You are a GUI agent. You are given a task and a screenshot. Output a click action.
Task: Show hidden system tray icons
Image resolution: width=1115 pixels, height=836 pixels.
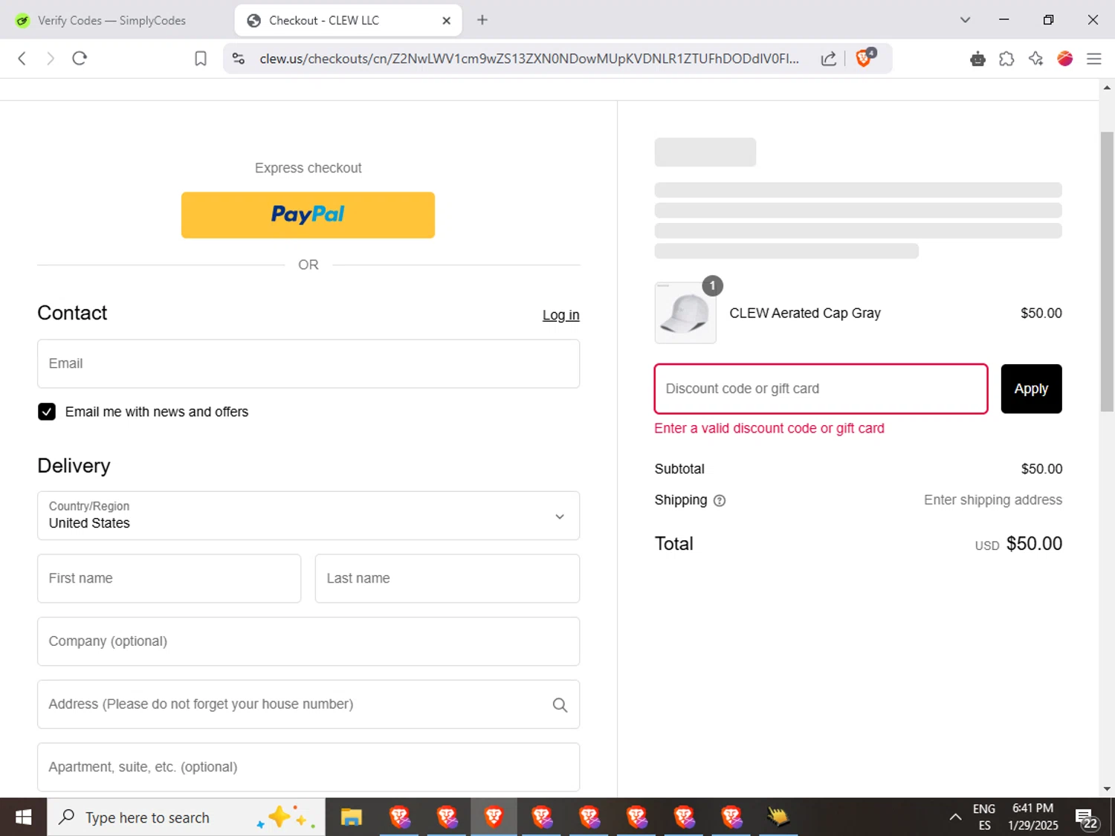point(955,817)
